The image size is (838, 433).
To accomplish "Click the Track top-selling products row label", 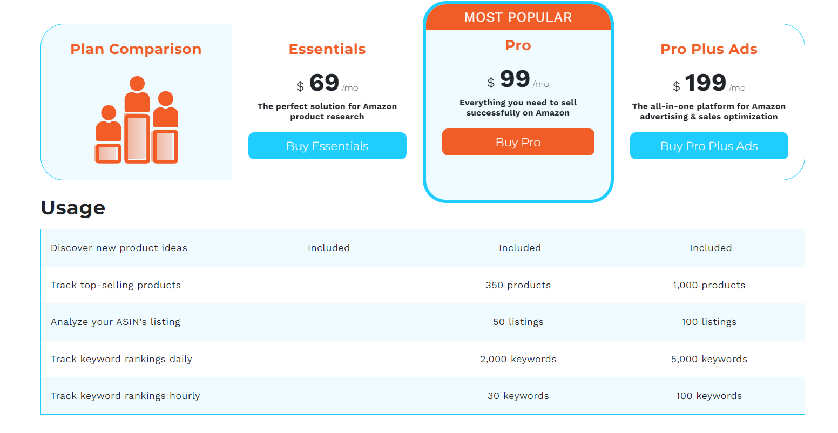I will [x=116, y=285].
